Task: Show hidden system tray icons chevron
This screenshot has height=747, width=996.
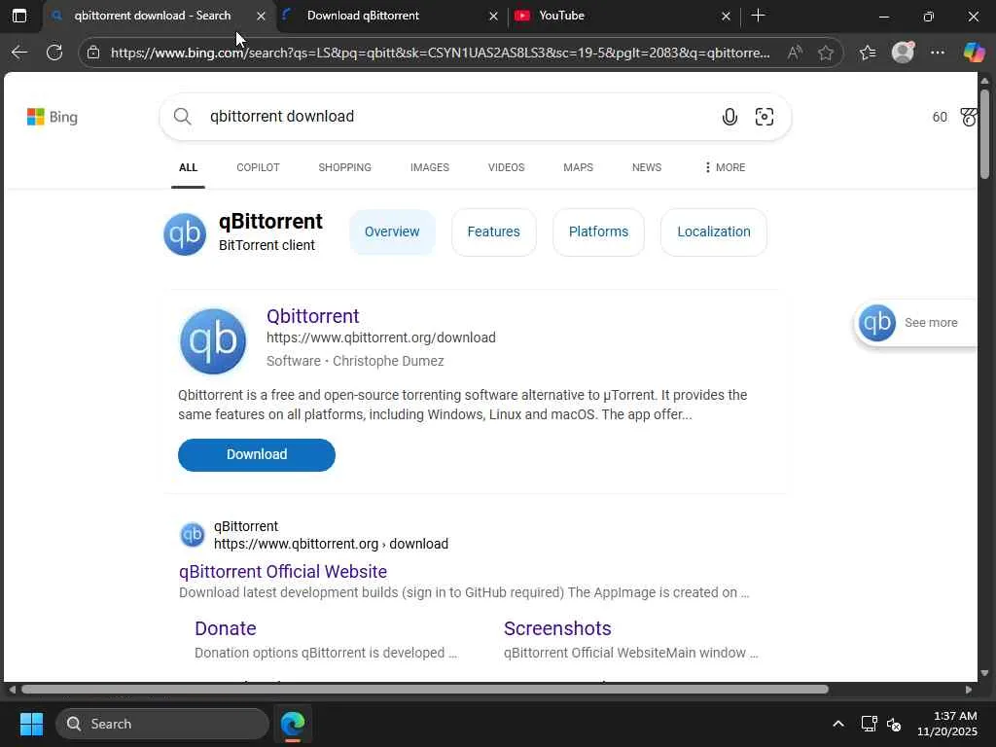Action: click(838, 724)
